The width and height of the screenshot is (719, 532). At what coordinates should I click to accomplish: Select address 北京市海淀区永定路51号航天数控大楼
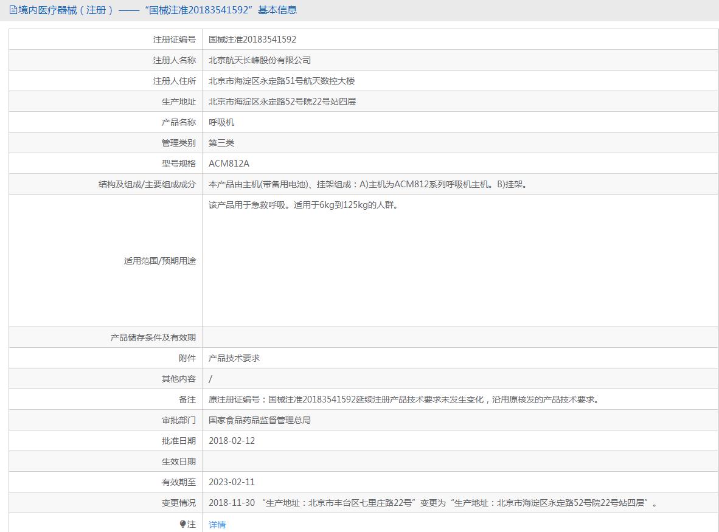tap(282, 81)
